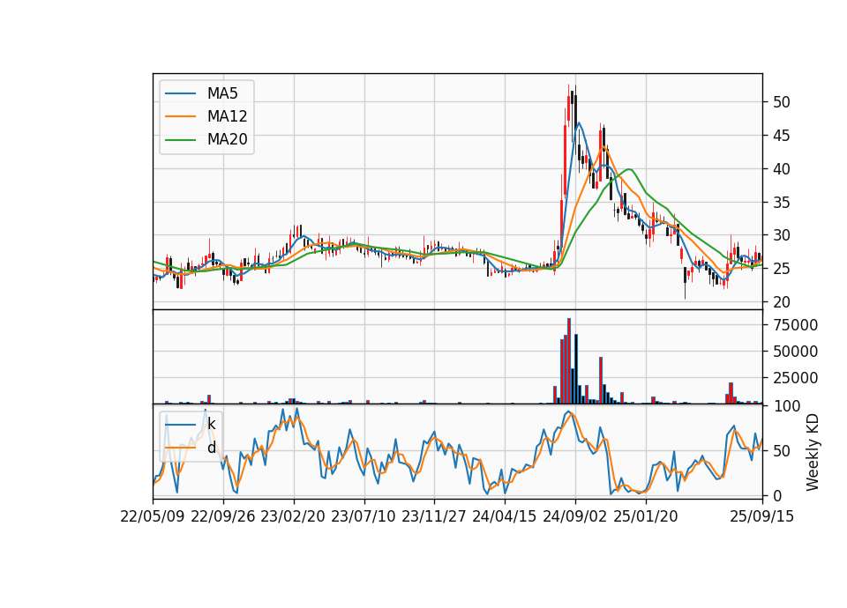Click the 25/01/20 date tick label

coord(646,516)
